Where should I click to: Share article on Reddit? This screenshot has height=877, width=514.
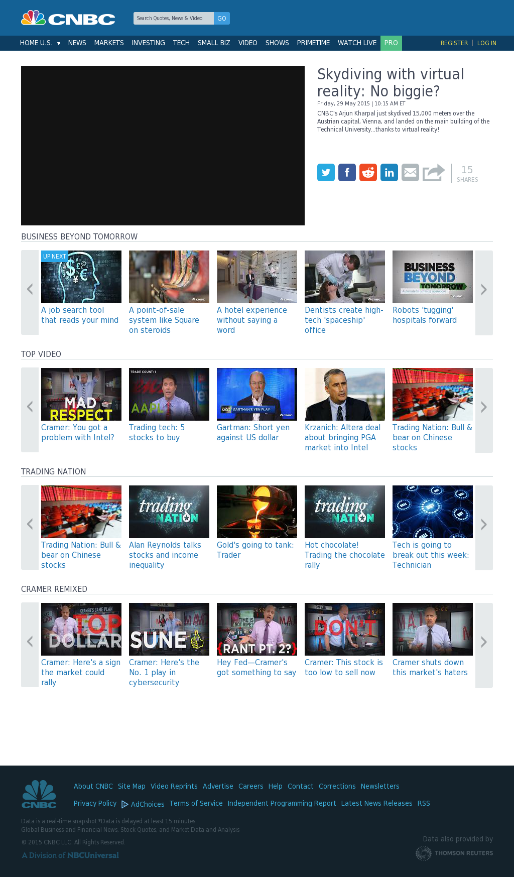coord(368,173)
